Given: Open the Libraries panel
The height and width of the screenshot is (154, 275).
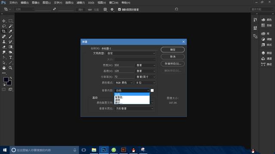Looking at the screenshot, I should coord(266,33).
